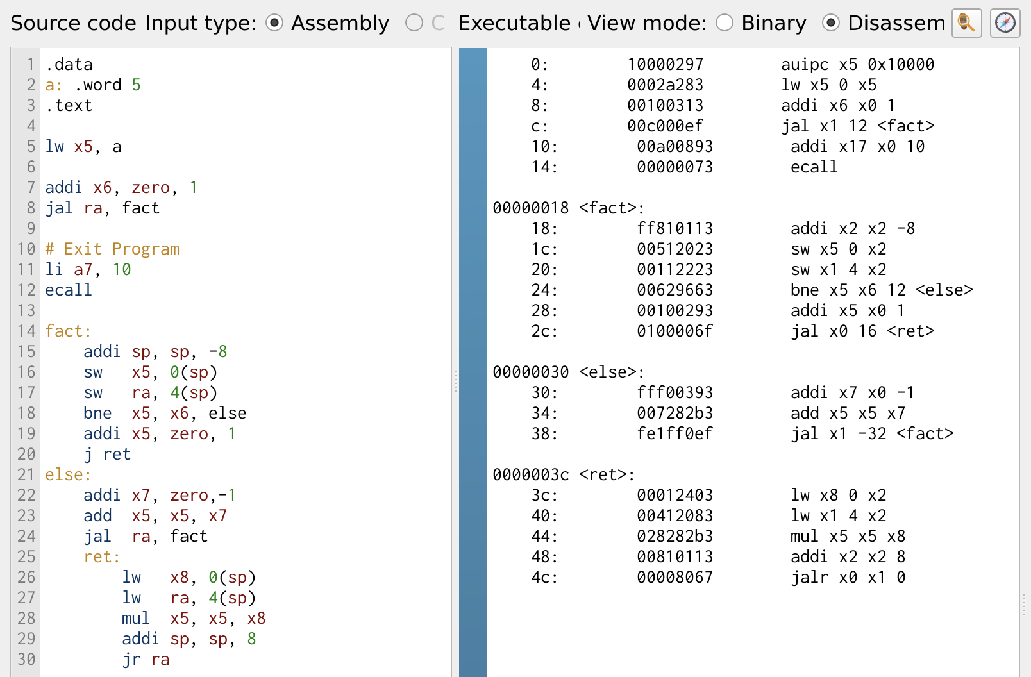Click the 'ret:' label on source line 25
Screen dimensions: 1031x677
[x=102, y=556]
